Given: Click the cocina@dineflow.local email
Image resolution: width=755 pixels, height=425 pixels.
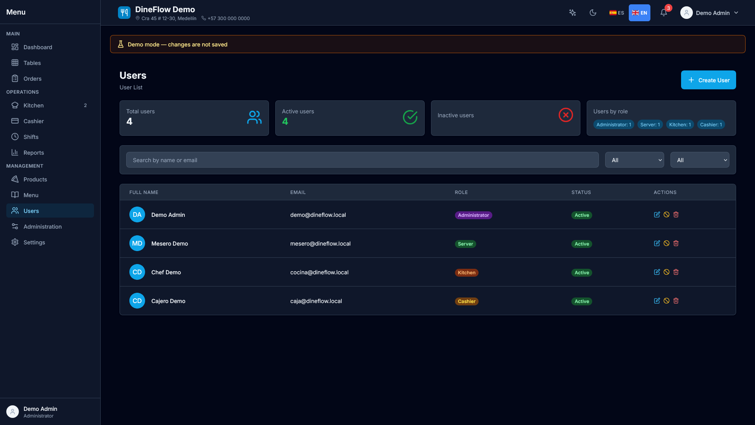Looking at the screenshot, I should pos(319,272).
